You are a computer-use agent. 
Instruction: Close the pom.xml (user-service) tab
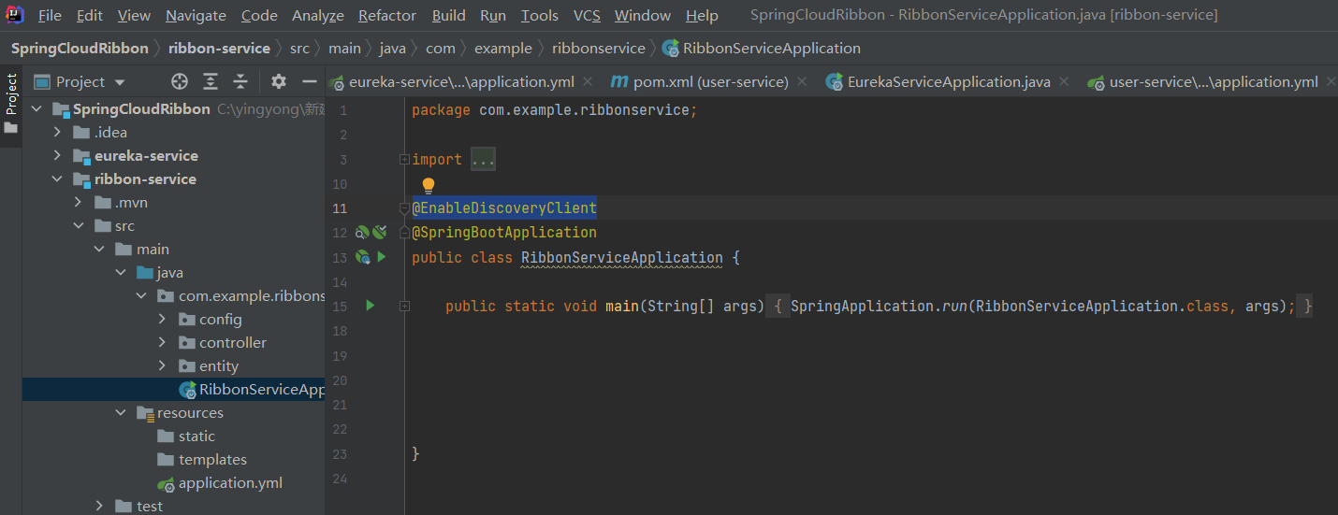(x=802, y=82)
